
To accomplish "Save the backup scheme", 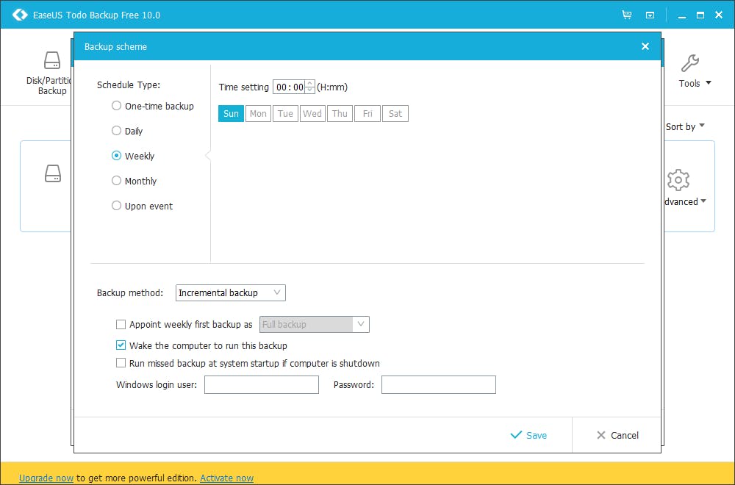I will (x=528, y=435).
